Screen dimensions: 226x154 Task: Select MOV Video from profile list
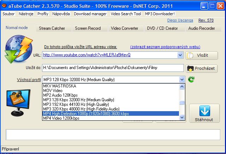click(x=111, y=91)
